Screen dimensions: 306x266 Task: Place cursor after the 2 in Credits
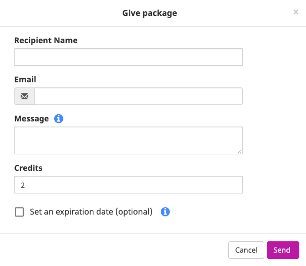coord(25,185)
